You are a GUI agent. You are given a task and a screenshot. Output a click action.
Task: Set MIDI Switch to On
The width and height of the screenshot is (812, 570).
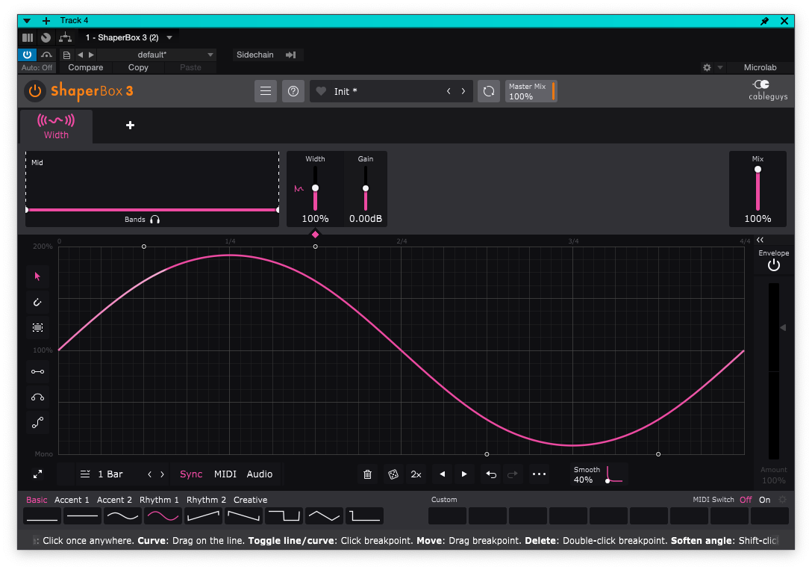pyautogui.click(x=765, y=500)
